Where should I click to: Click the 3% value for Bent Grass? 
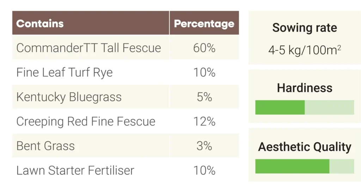coord(204,146)
